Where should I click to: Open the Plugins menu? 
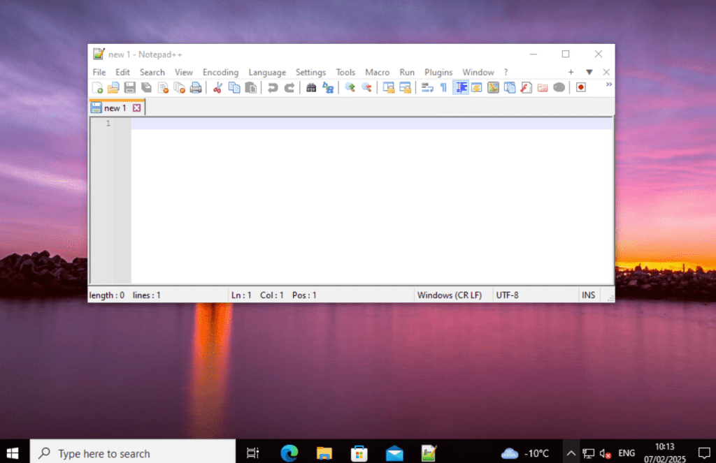(x=438, y=72)
